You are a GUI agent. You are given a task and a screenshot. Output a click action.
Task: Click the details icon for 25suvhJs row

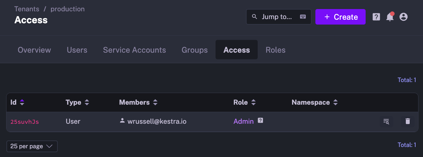point(386,121)
